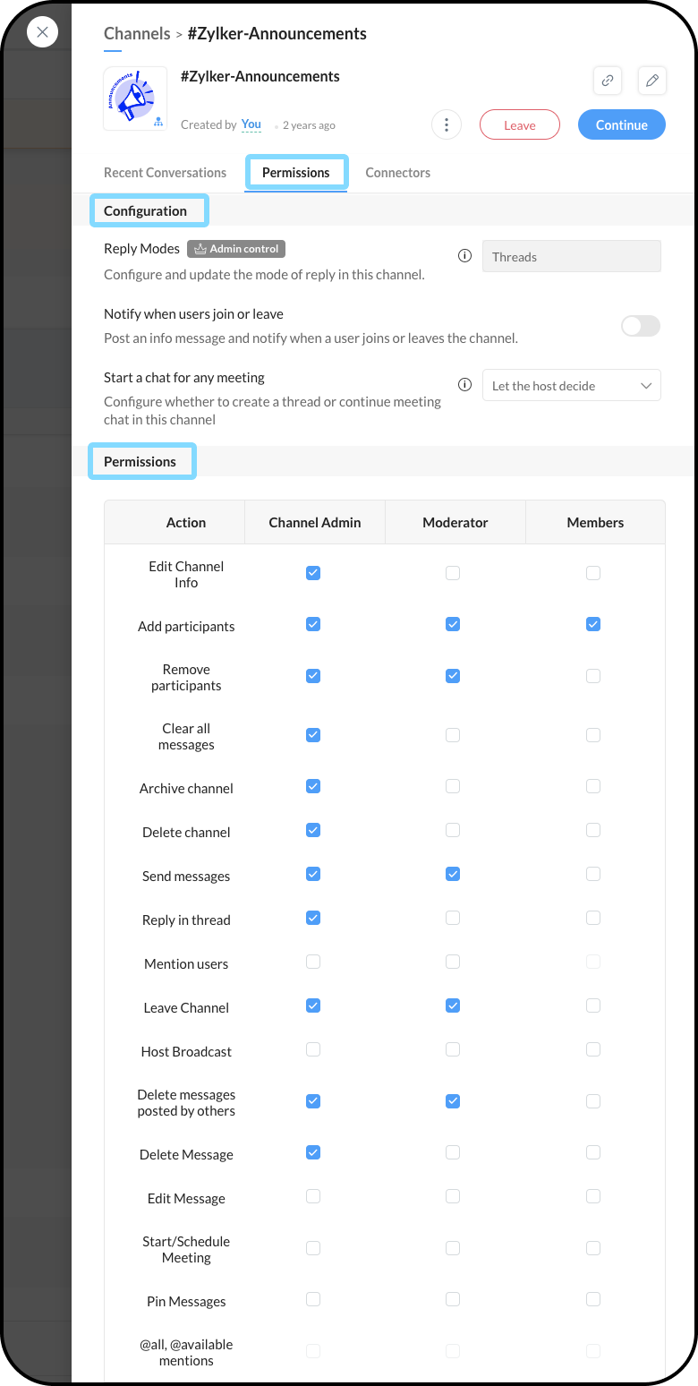Click the Threads reply mode field
This screenshot has width=698, height=1386.
pos(571,257)
